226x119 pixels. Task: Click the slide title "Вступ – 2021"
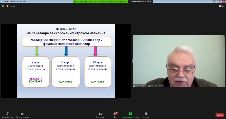pyautogui.click(x=66, y=29)
